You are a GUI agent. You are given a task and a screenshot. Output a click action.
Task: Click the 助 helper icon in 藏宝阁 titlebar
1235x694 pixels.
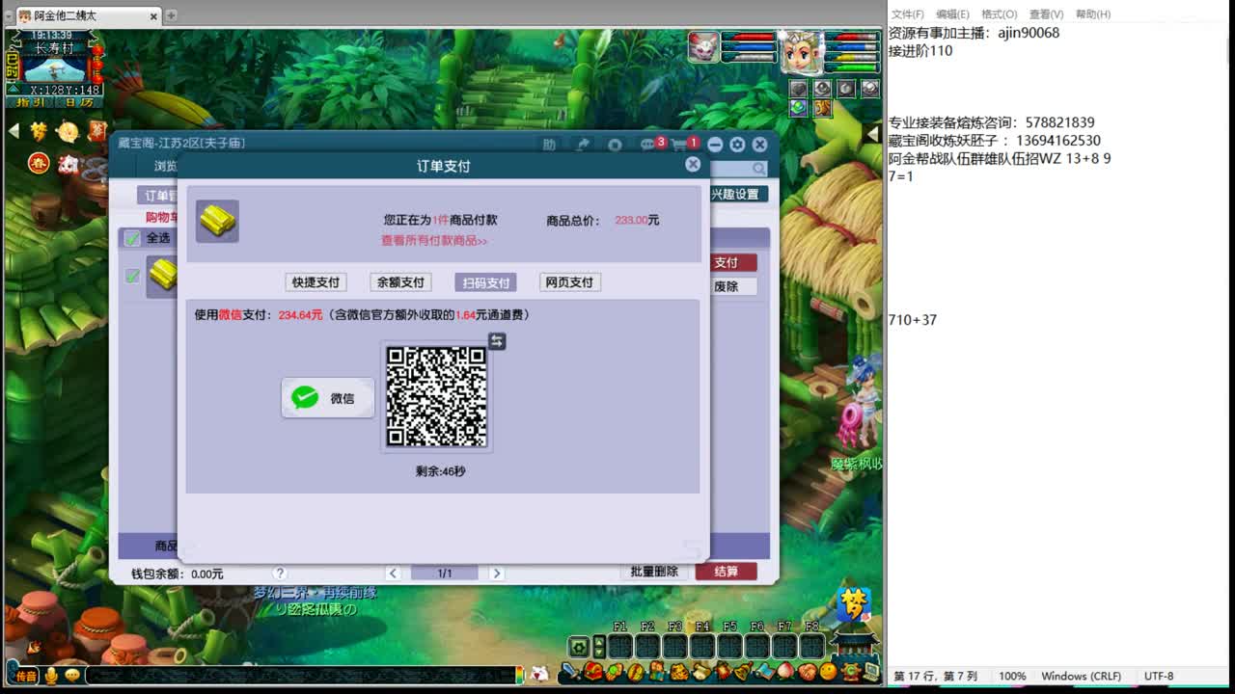[549, 145]
